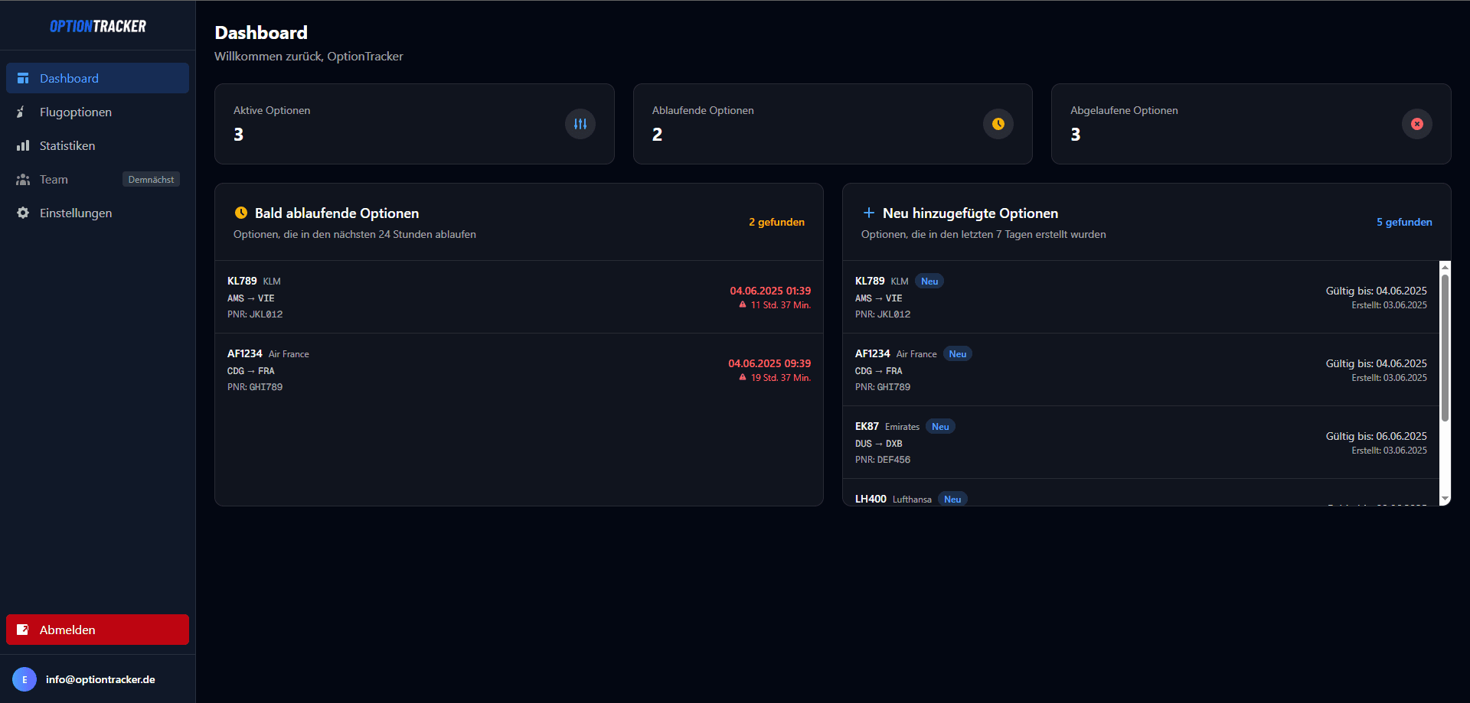Click the Neu badge on EK87 Emirates
Image resolution: width=1470 pixels, height=703 pixels.
click(940, 426)
